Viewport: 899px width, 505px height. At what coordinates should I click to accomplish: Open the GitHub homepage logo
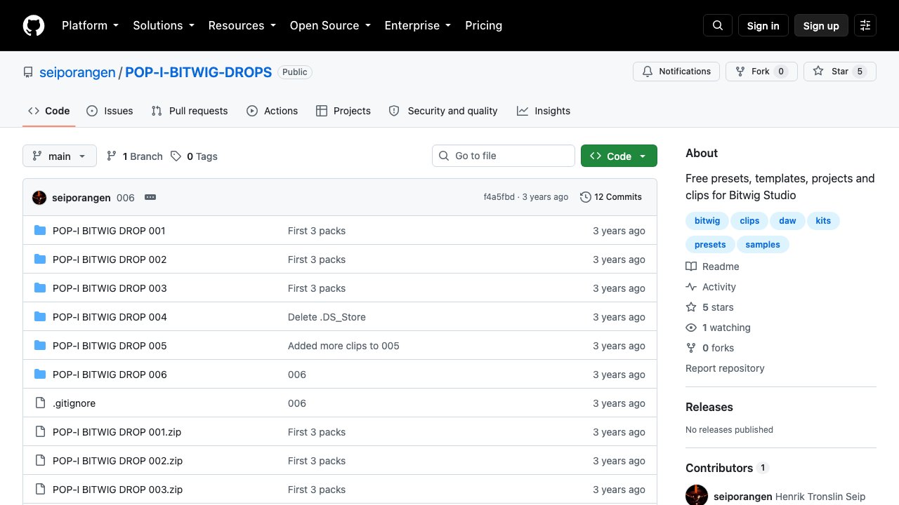point(34,25)
